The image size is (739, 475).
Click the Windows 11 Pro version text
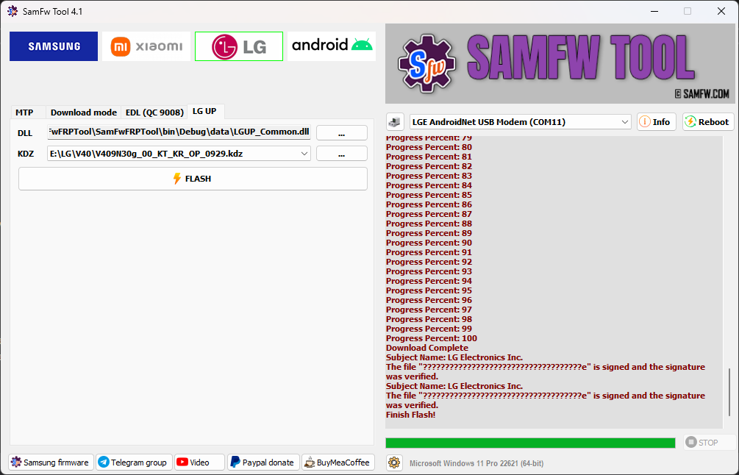pos(476,463)
